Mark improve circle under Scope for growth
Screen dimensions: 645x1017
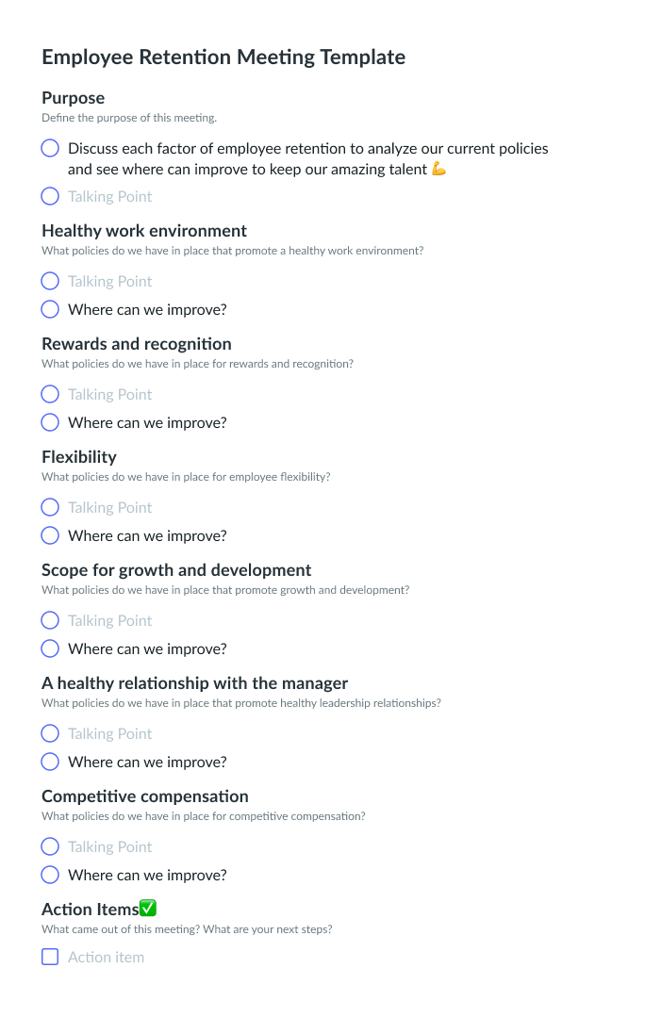50,648
